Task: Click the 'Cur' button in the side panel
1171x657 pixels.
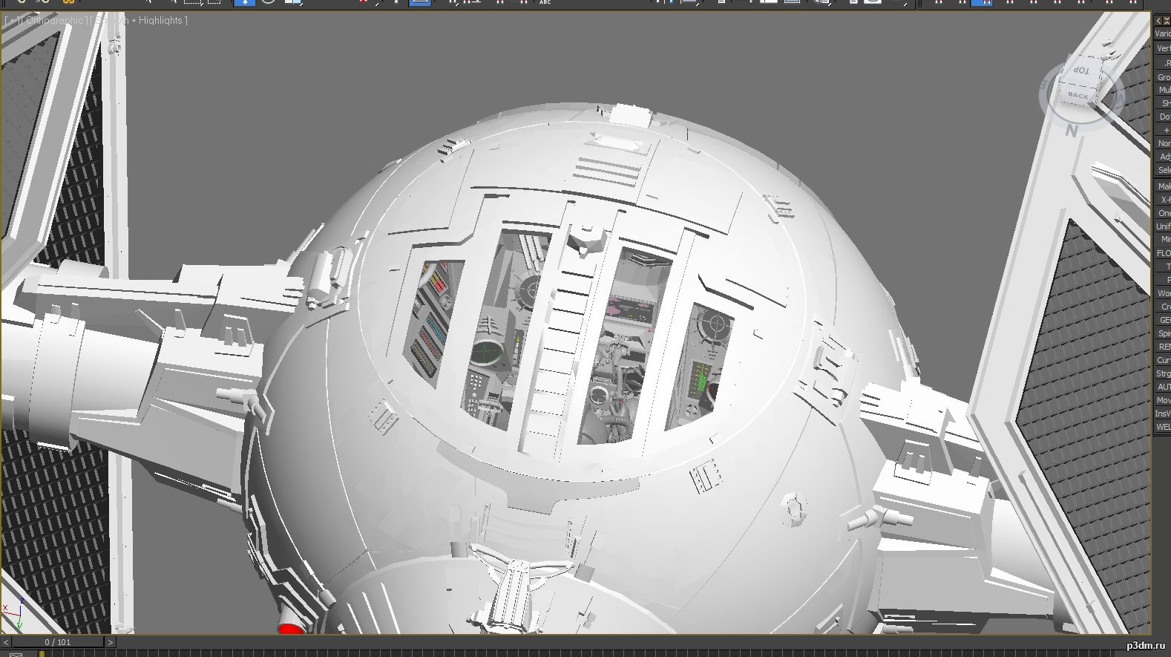Action: 1163,360
